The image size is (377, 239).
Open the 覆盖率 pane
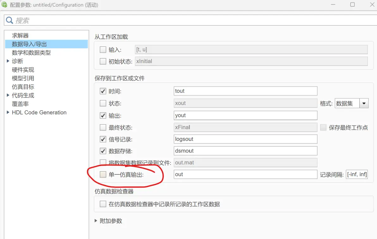point(20,104)
